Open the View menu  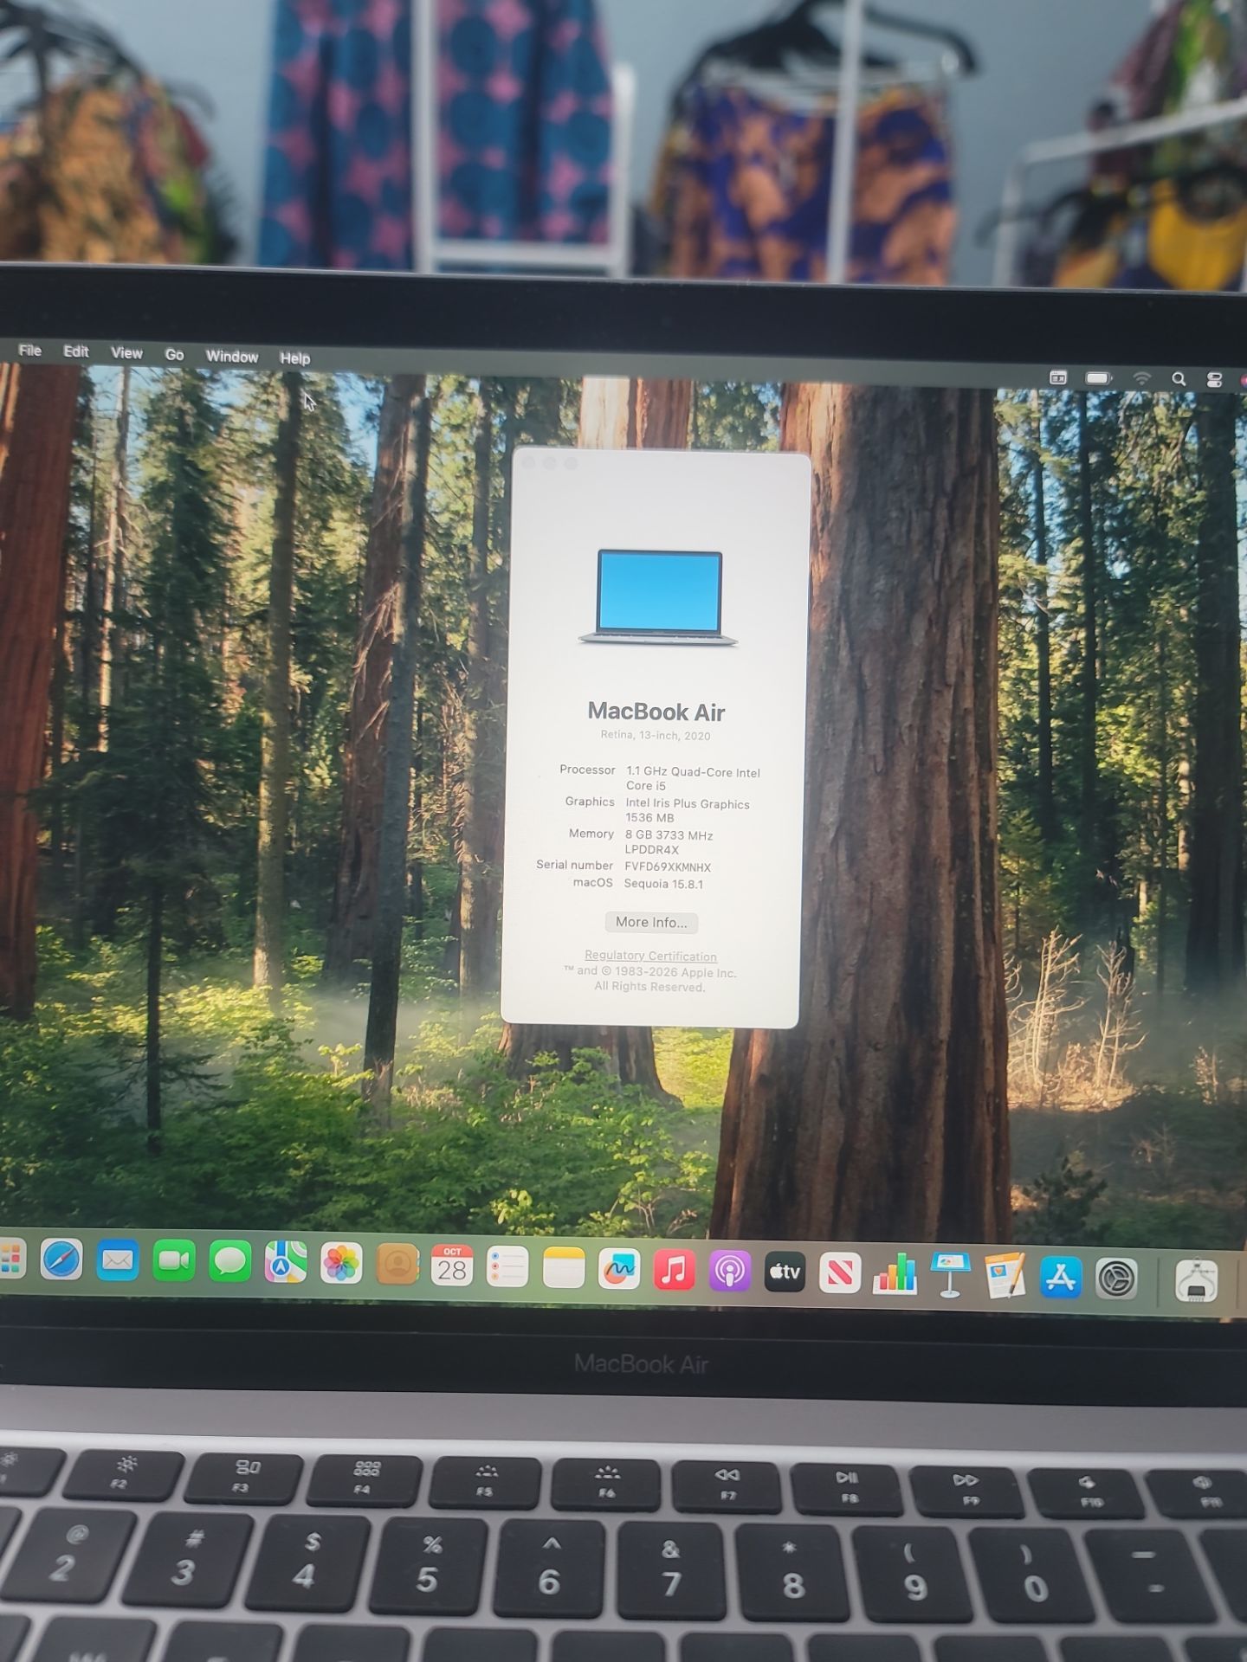pos(126,353)
